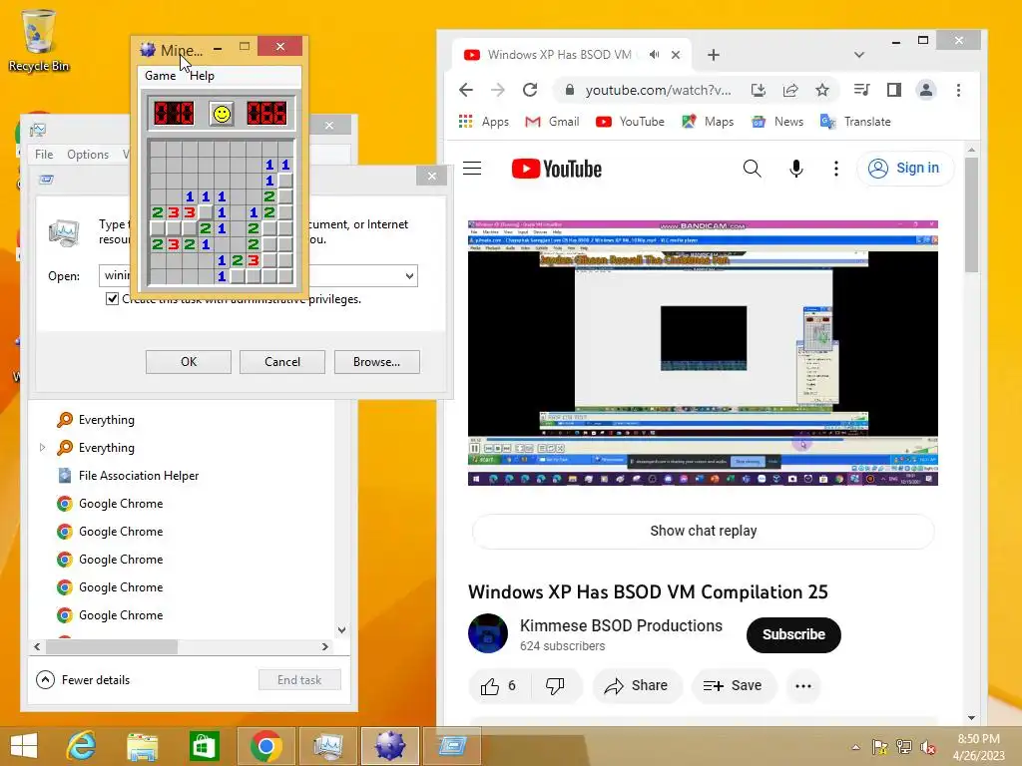This screenshot has height=766, width=1022.
Task: Click the muted volume tray icon
Action: pos(927,747)
